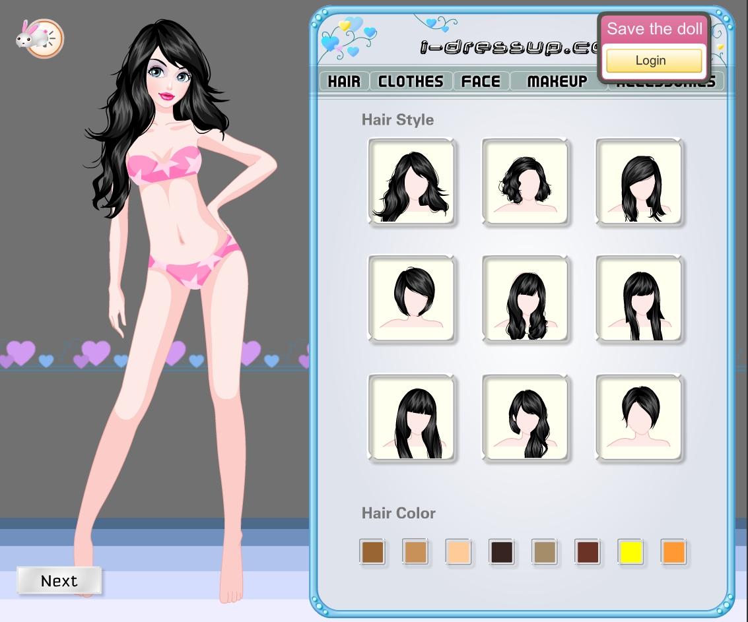Screen dimensions: 748x622
Task: Switch to the MAKEUP tab
Action: coord(557,81)
